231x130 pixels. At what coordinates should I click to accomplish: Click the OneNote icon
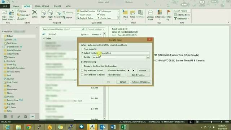140,13
